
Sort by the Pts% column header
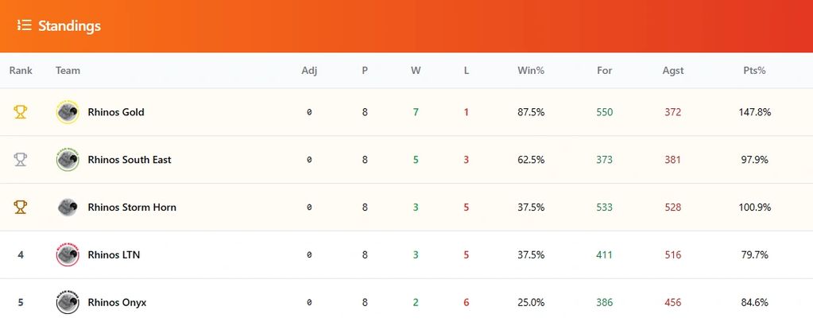(x=754, y=71)
